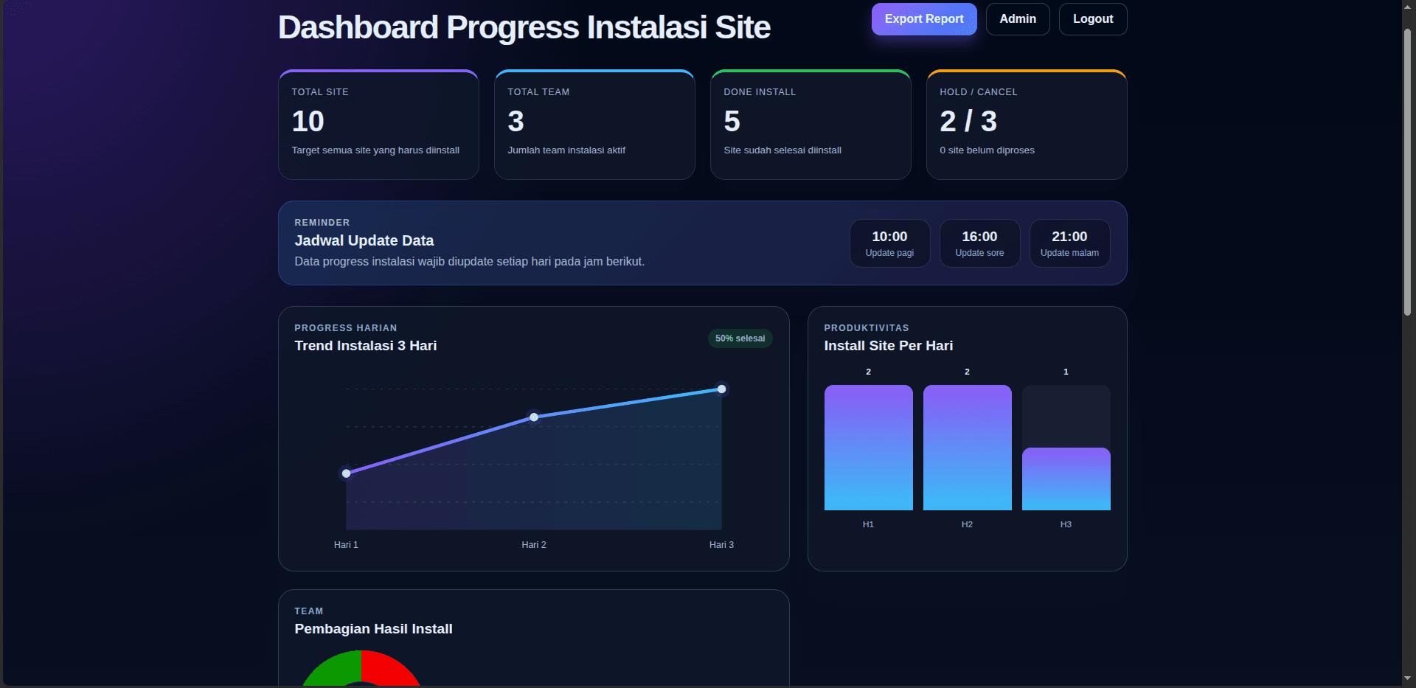Click text '0 site belum diproses'
Image resolution: width=1416 pixels, height=688 pixels.
click(x=987, y=150)
